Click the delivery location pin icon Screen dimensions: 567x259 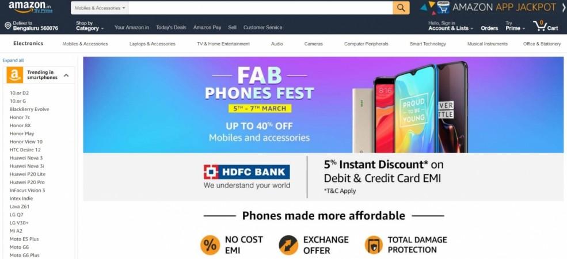[8, 26]
